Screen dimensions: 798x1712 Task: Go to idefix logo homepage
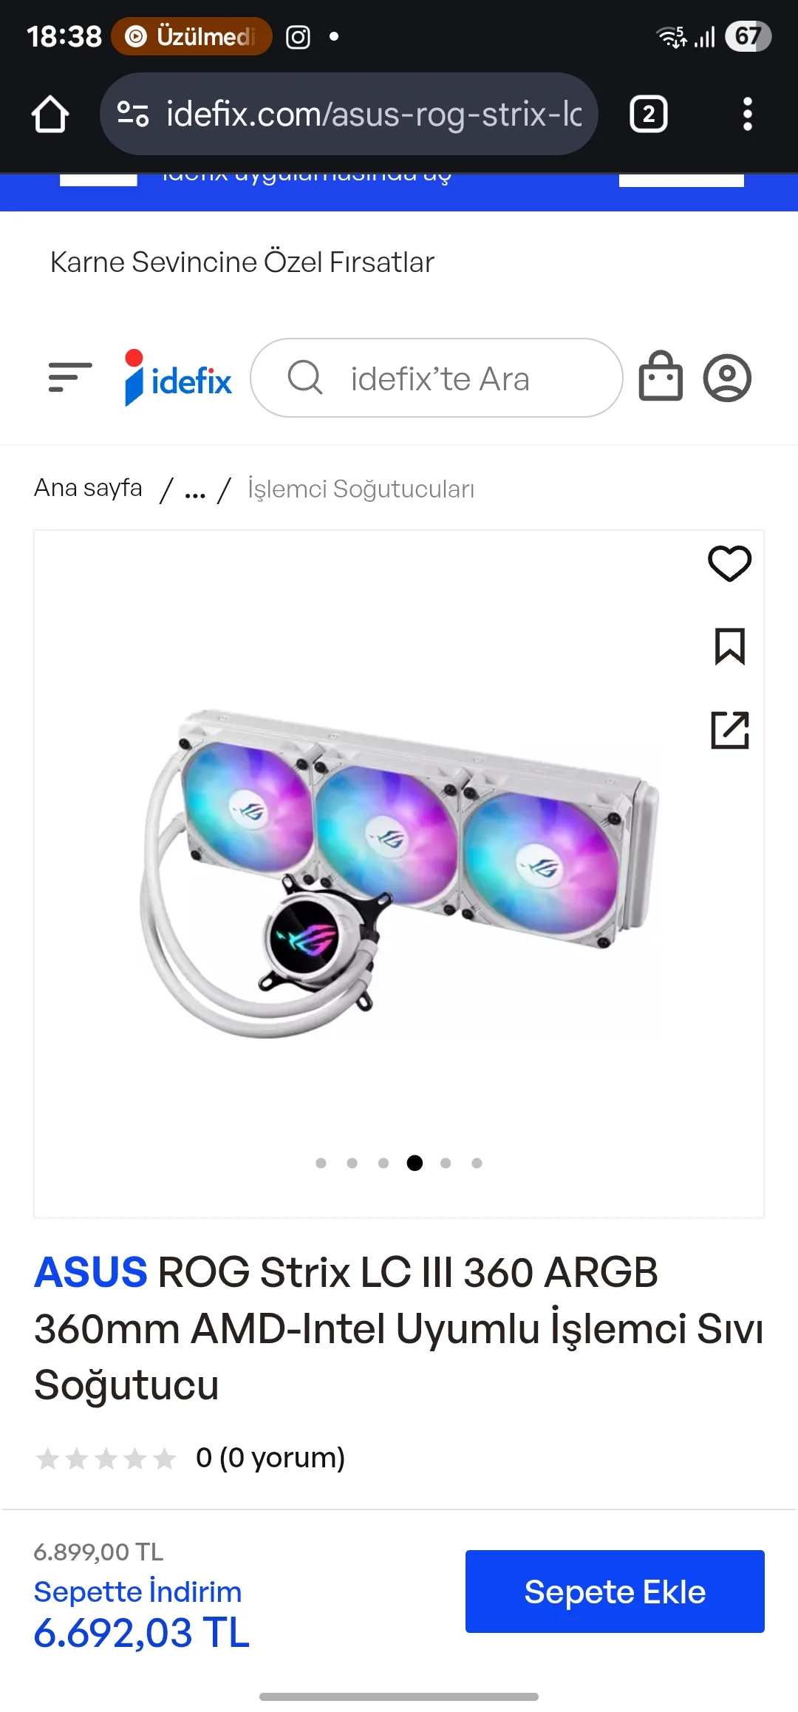(178, 378)
